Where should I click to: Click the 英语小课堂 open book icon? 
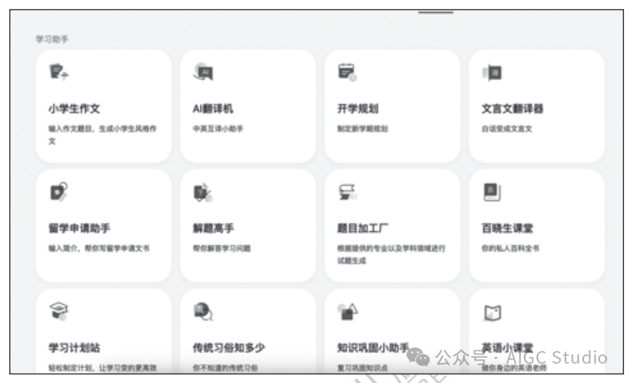(x=492, y=312)
